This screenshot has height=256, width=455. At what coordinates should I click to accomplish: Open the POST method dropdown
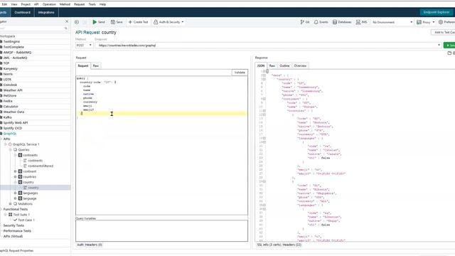click(x=84, y=46)
